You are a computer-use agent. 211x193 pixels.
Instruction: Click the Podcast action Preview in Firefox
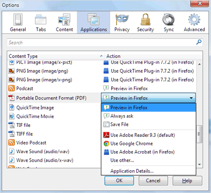tap(129, 89)
